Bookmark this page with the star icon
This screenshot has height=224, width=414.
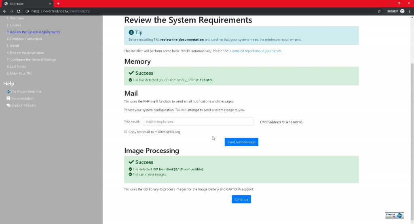click(x=379, y=11)
